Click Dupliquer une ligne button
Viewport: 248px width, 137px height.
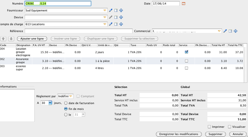point(100,39)
